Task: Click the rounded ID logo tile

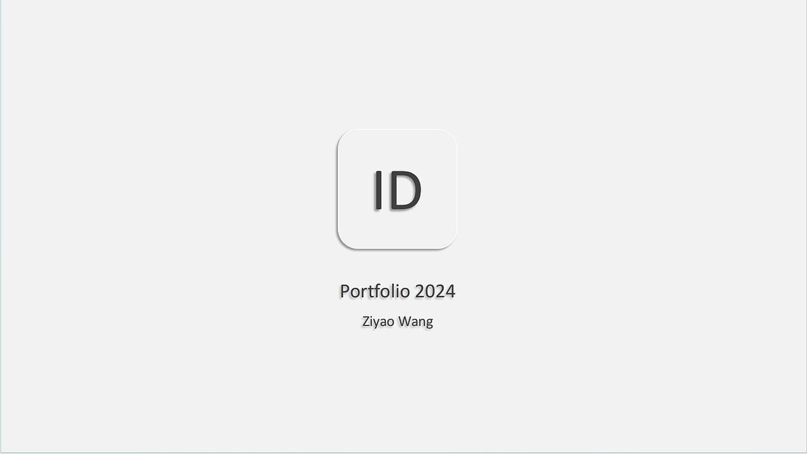Action: pos(397,189)
